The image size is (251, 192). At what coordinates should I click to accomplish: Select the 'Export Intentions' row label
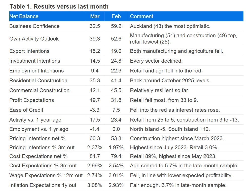coord(29,51)
